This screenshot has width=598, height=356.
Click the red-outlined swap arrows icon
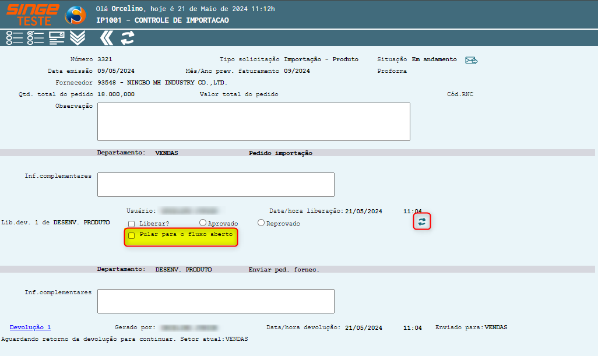click(x=422, y=221)
